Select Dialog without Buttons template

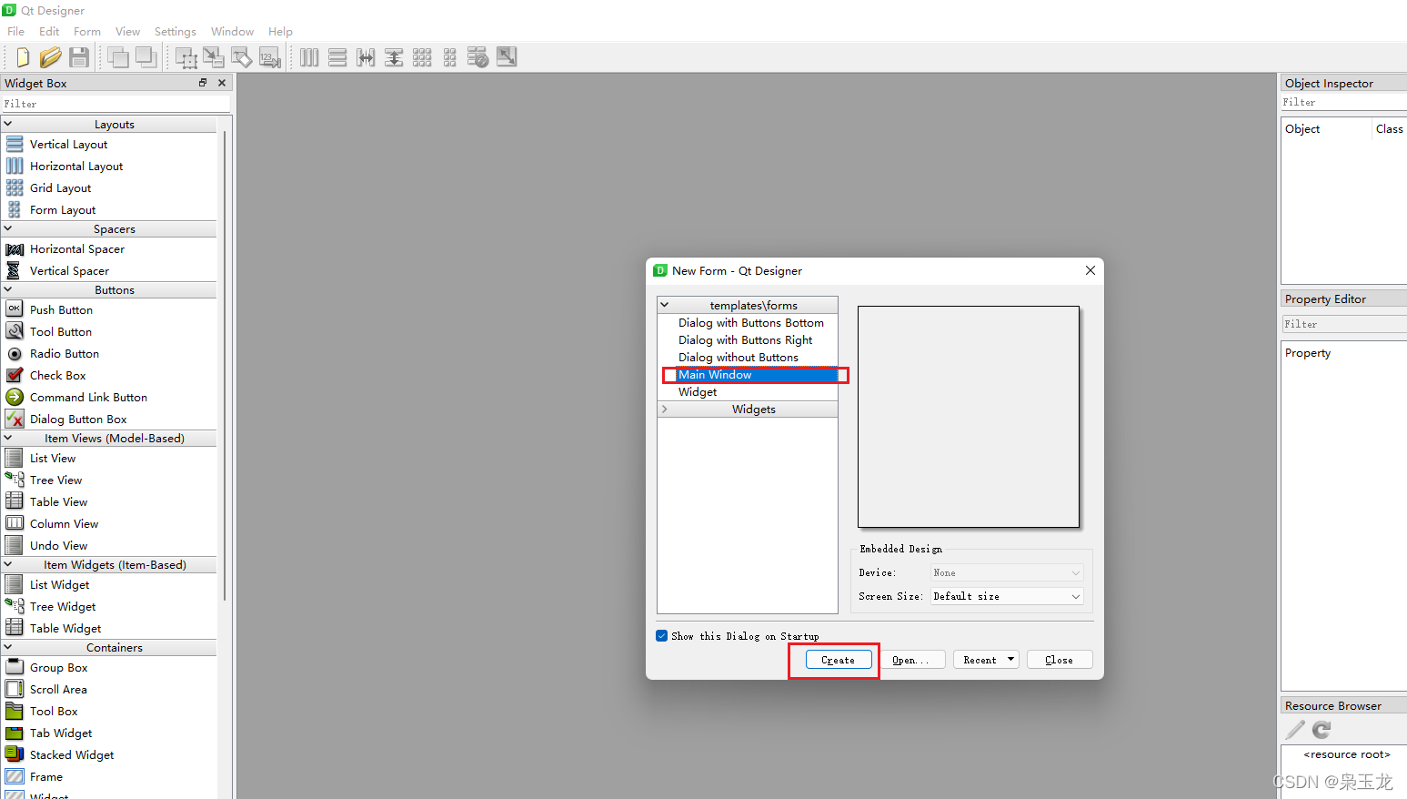tap(739, 358)
